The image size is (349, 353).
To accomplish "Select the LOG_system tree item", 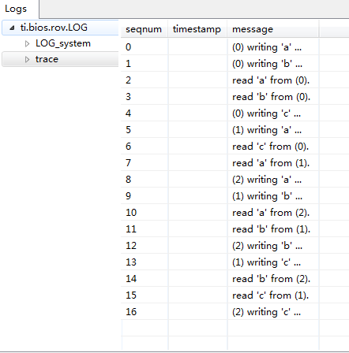I will pyautogui.click(x=63, y=43).
